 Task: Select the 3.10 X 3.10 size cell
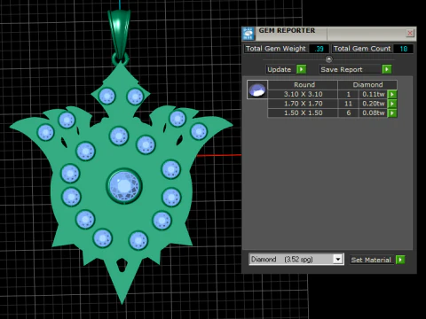(x=303, y=94)
